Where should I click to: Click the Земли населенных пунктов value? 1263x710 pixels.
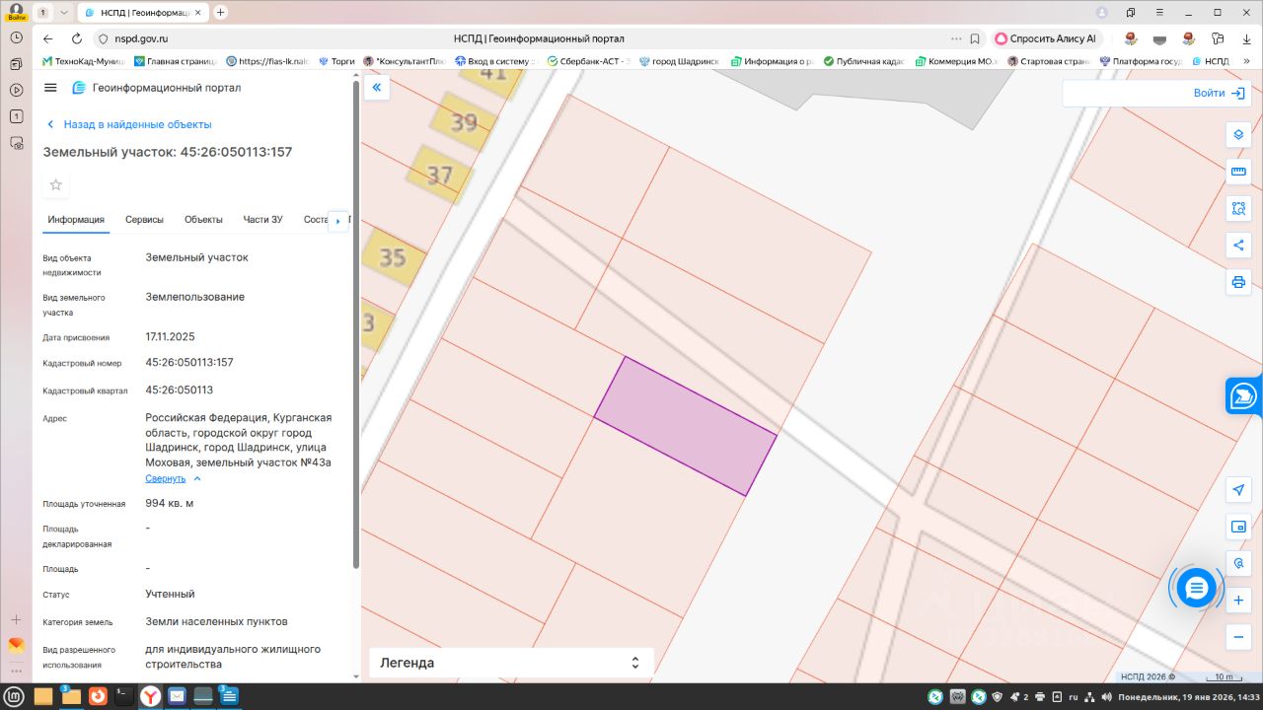tap(217, 621)
